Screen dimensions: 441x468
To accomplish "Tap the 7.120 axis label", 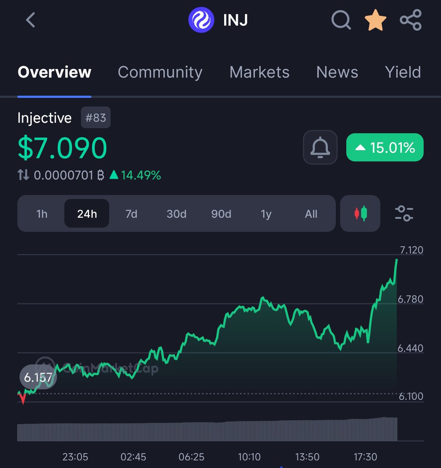I will [x=411, y=250].
